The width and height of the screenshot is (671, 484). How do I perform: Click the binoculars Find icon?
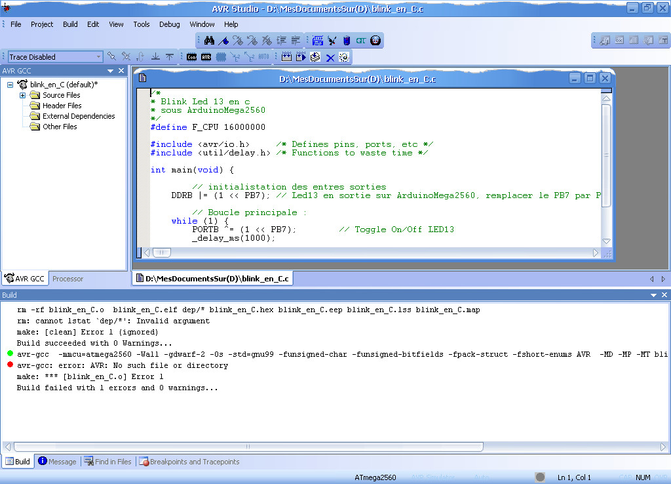(x=210, y=41)
